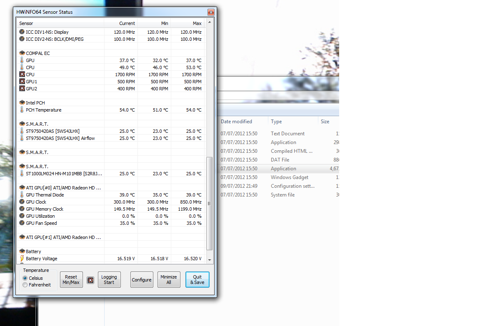
Task: Select the Text Document file row in Explorer
Action: tap(279, 134)
